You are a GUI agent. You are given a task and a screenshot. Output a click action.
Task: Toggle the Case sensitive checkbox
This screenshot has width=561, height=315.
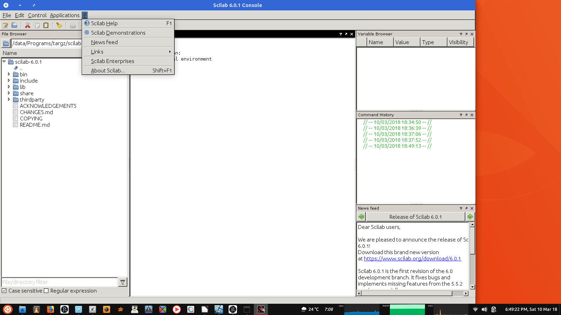tap(4, 291)
